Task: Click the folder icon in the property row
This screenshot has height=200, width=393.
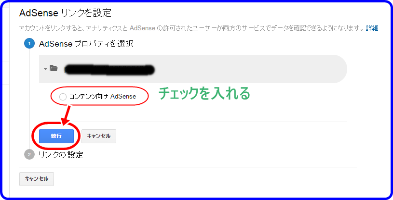Action: point(54,68)
